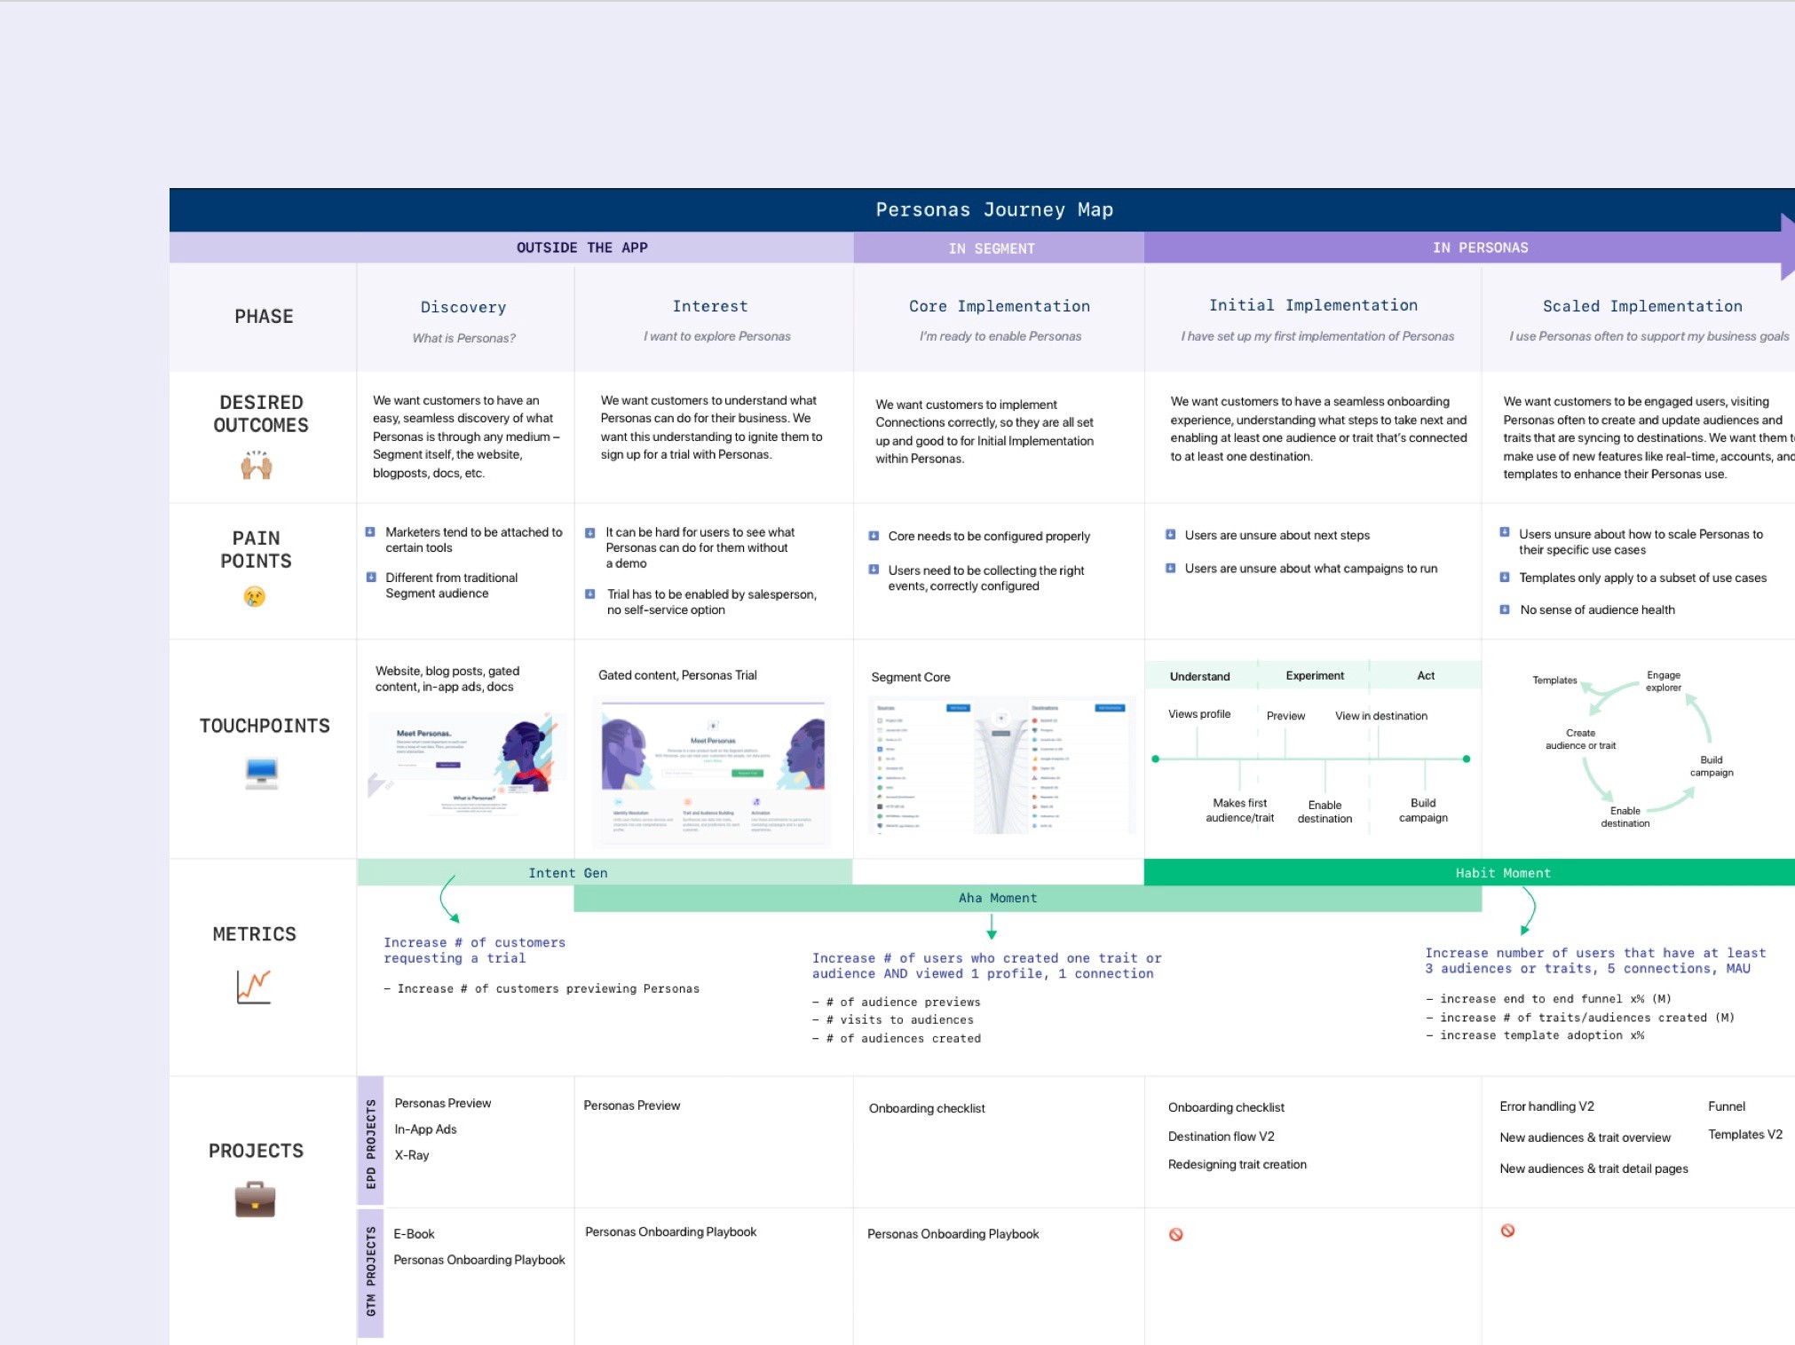Click the computer icon under Touchpoints

pyautogui.click(x=261, y=773)
